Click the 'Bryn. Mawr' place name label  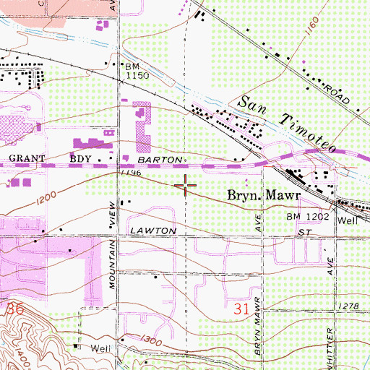(264, 195)
